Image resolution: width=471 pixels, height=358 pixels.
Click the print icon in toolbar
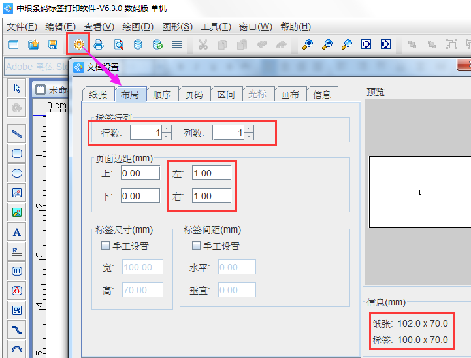tap(99, 44)
